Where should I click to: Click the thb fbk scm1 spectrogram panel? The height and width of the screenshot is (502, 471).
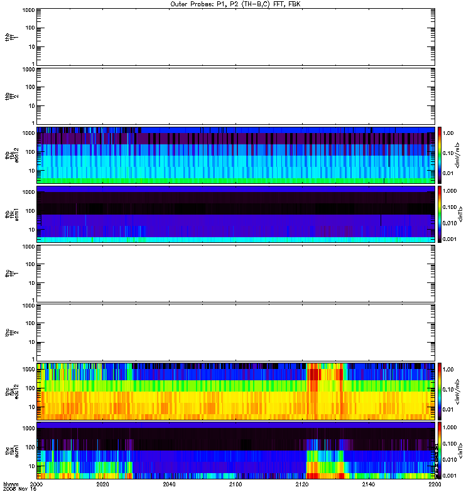pyautogui.click(x=236, y=214)
